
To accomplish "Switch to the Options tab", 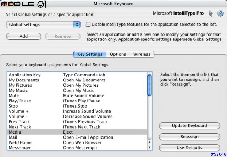I will pos(118,54).
